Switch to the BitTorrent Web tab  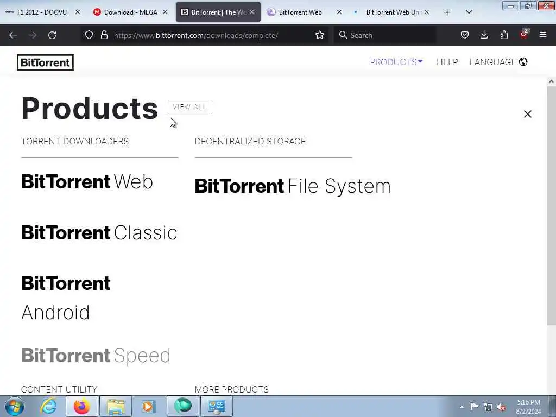300,12
